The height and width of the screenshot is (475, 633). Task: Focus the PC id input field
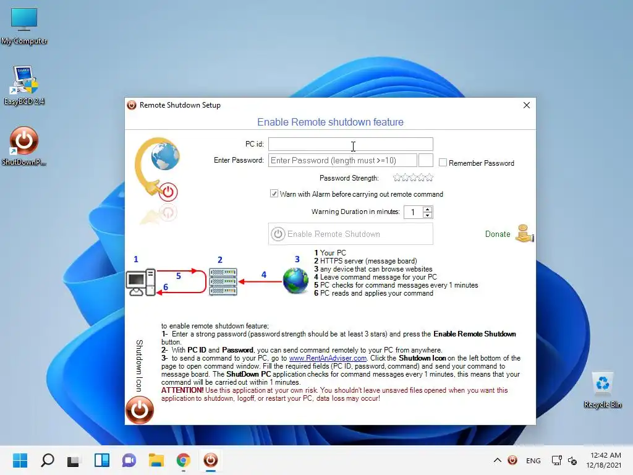(350, 144)
